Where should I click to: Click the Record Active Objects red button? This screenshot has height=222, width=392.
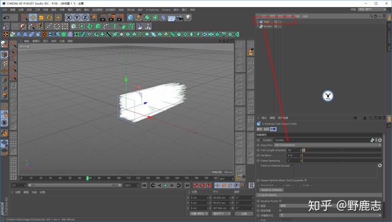196,186
